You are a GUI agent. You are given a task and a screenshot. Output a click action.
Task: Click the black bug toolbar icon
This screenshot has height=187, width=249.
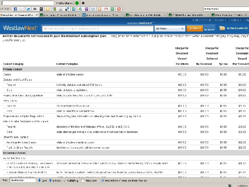[x=83, y=3]
